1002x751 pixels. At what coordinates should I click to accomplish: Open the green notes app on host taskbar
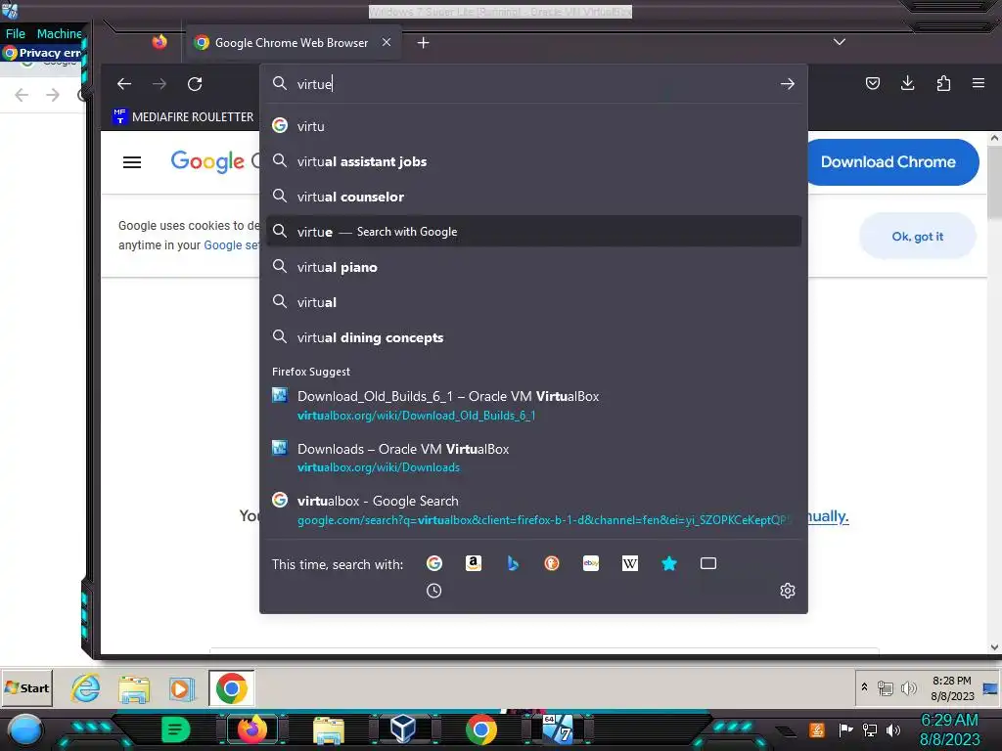pyautogui.click(x=176, y=729)
